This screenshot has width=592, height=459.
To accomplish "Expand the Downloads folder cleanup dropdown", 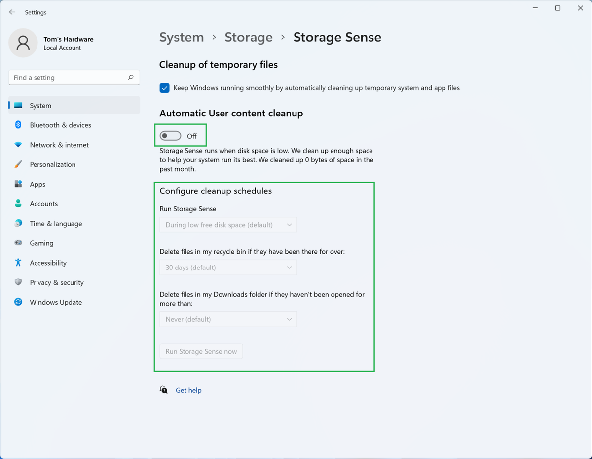I will (x=228, y=319).
